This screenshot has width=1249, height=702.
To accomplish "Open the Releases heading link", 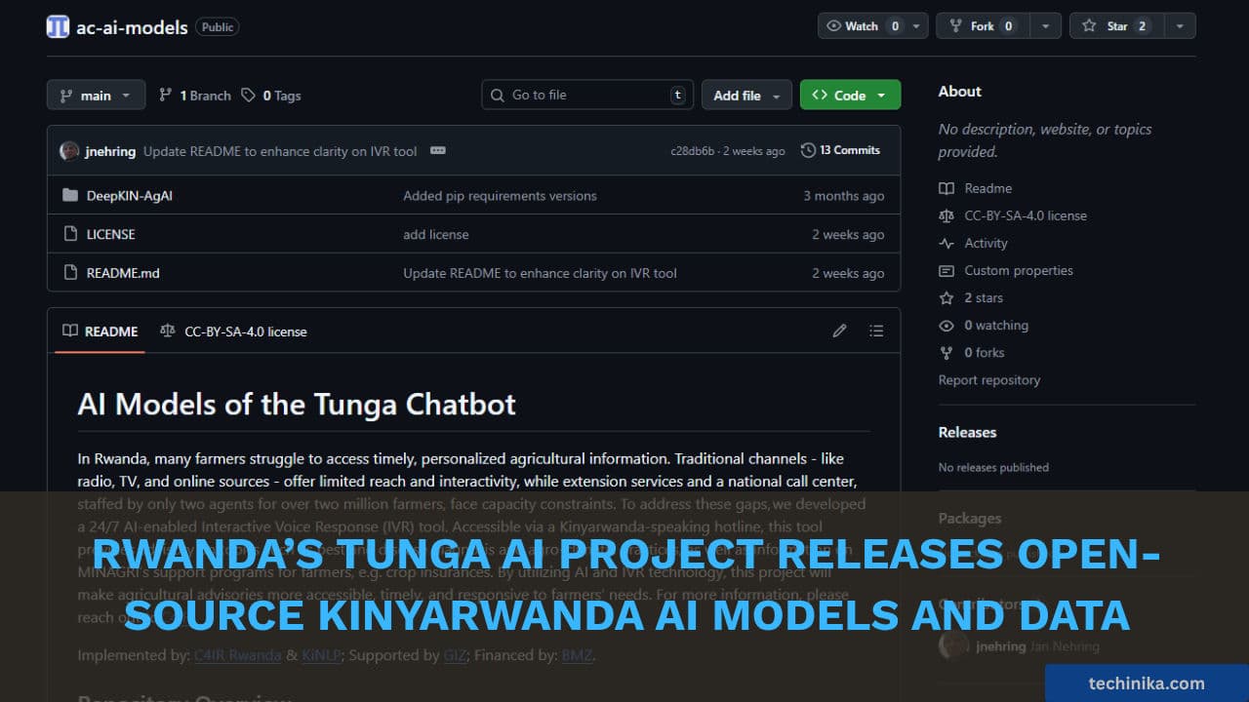I will pyautogui.click(x=968, y=432).
